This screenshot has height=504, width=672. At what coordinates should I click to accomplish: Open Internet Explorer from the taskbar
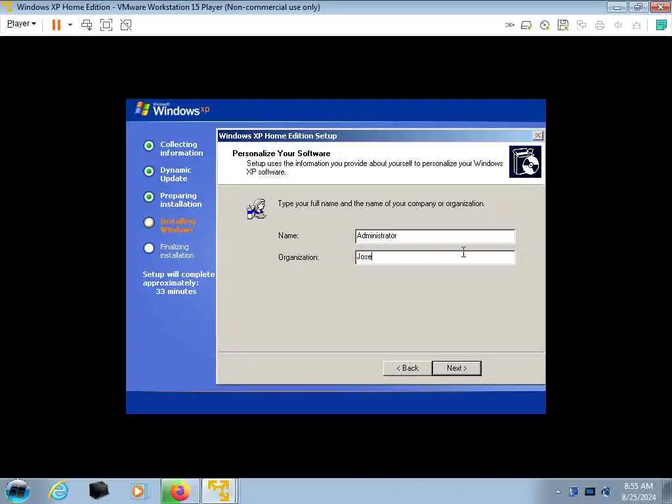[58, 491]
